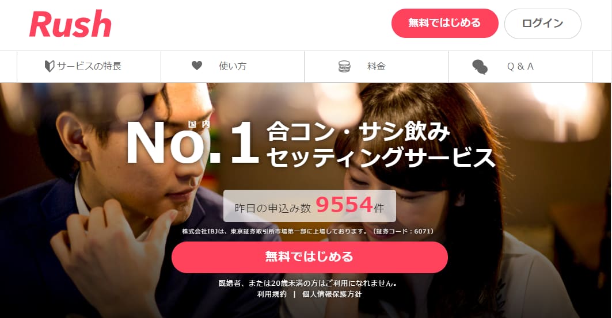Open the Q & A section
Screen dimensions: 612x318
[x=520, y=67]
